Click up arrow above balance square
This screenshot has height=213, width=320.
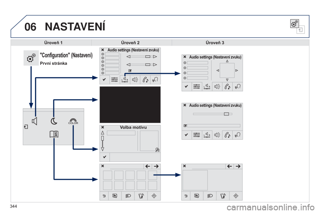coord(227,61)
